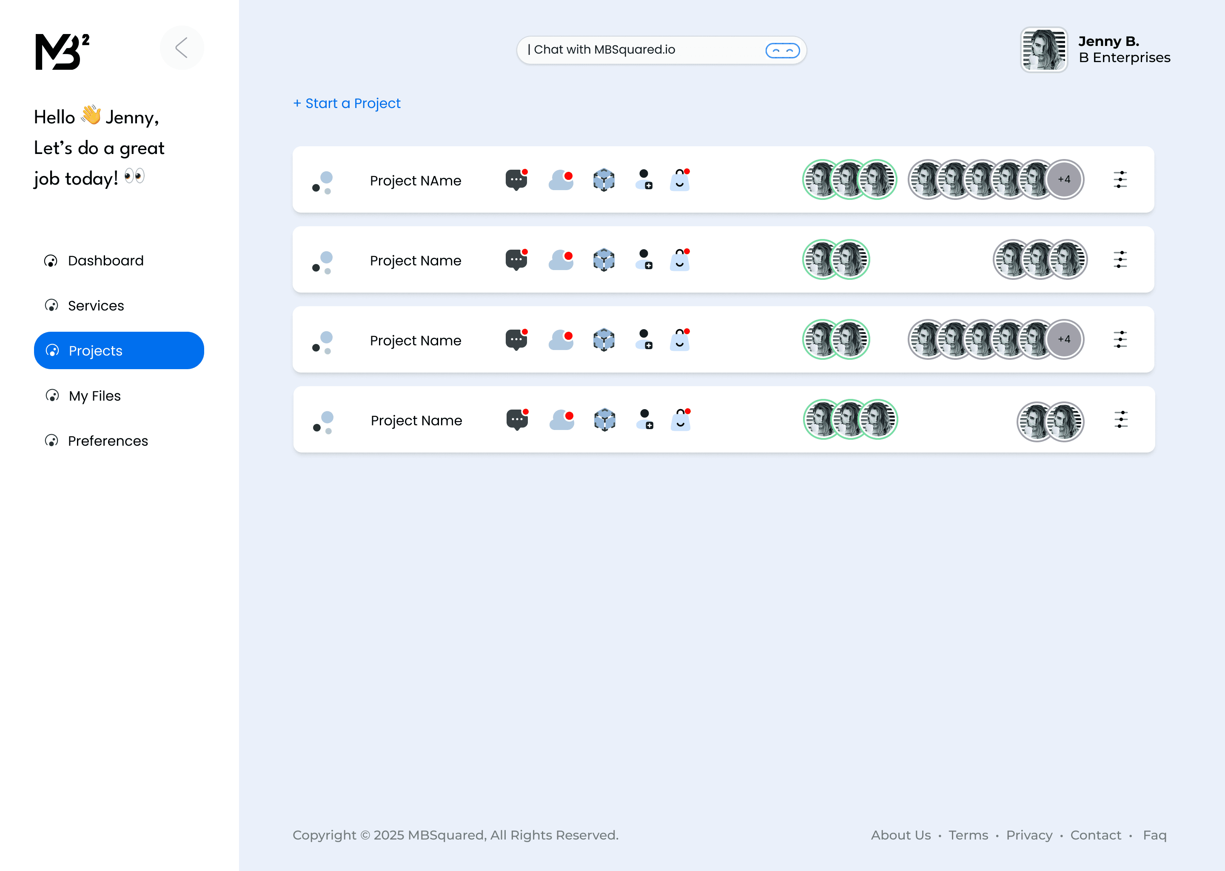
Task: Expand the +4 members badge in third row
Action: 1064,339
